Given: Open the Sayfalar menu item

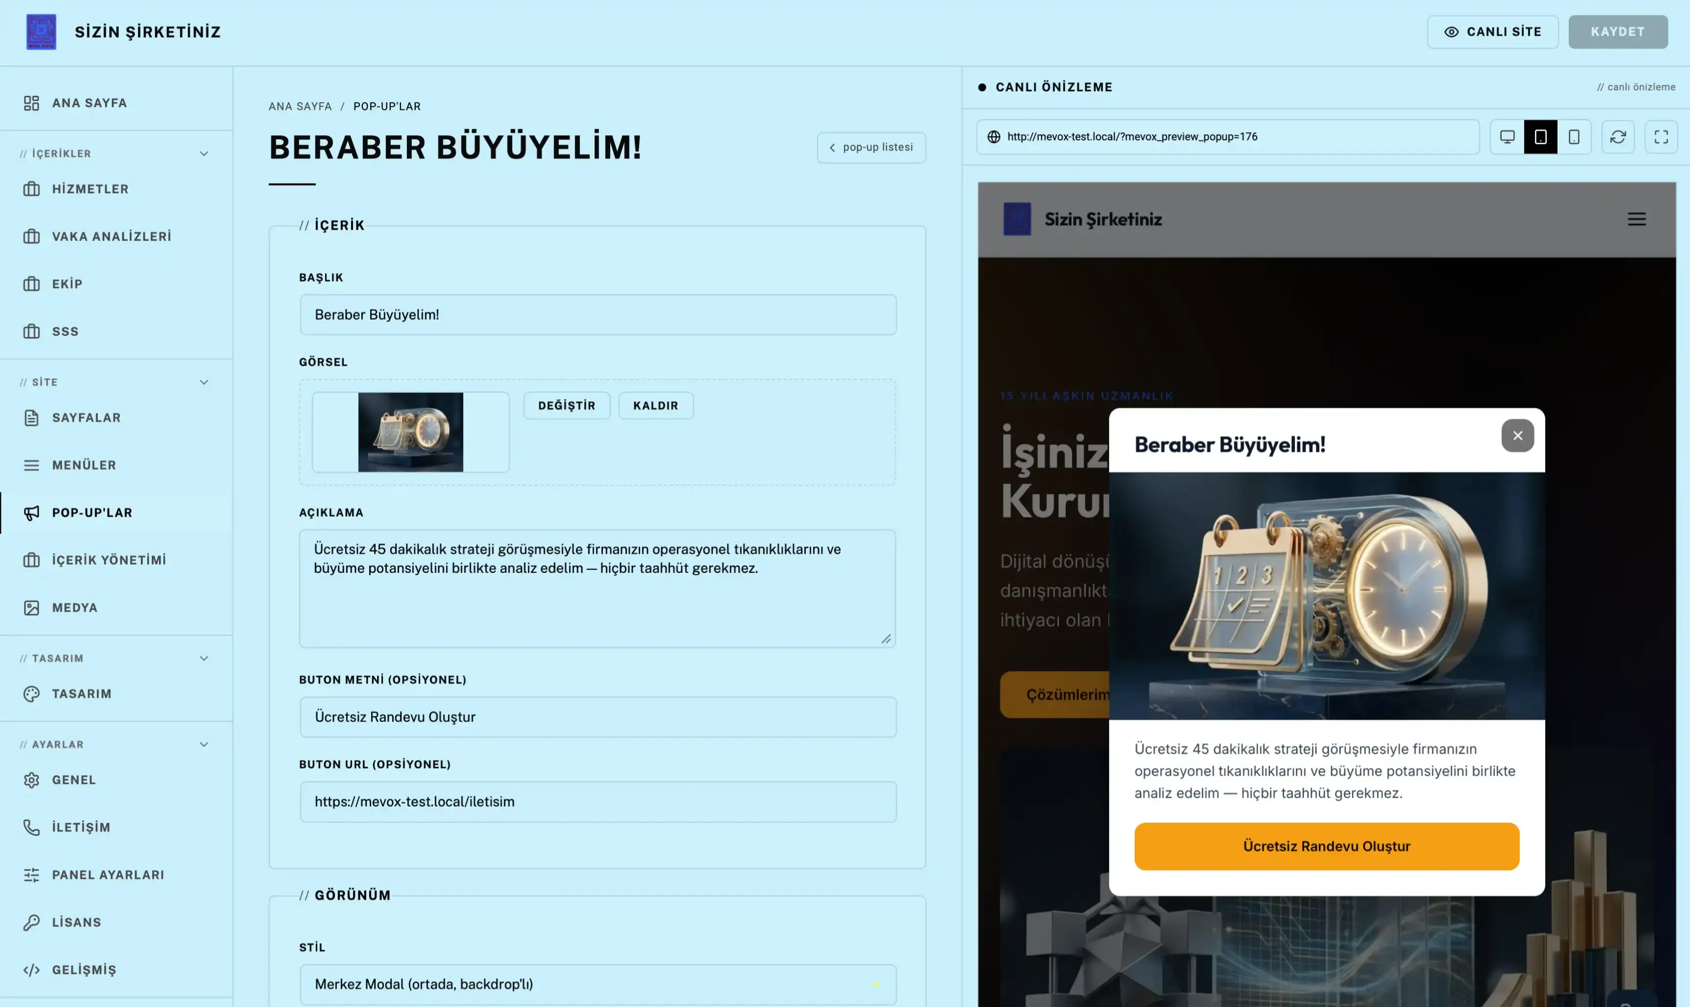Looking at the screenshot, I should click(x=116, y=418).
